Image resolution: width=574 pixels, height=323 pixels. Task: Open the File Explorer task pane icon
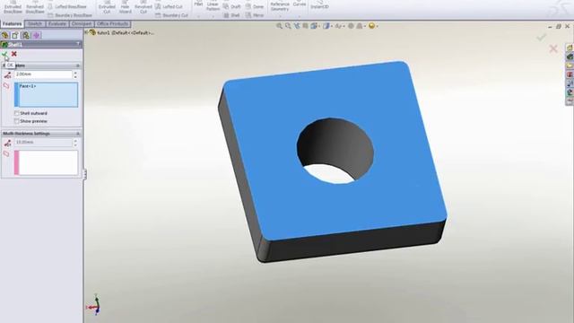click(570, 65)
